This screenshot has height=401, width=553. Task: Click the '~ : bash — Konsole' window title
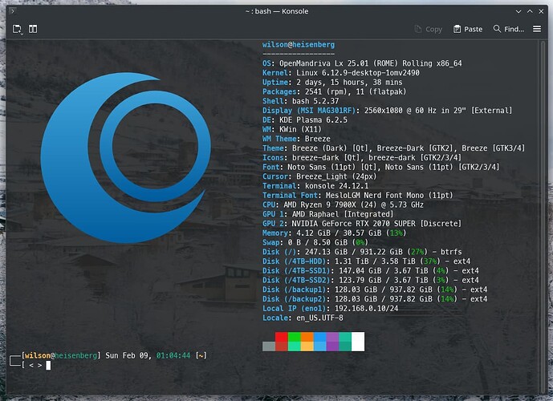277,11
